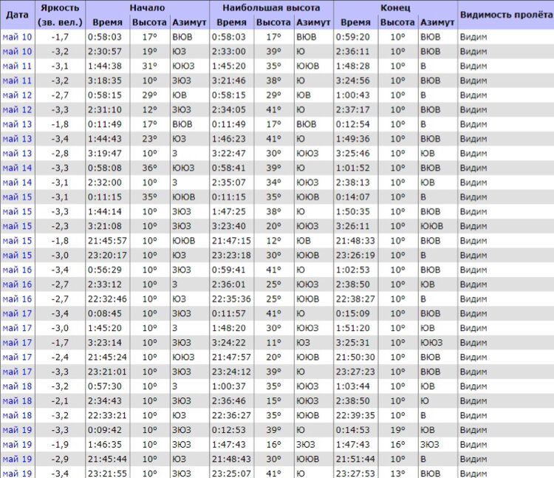Click the май 15 link in the 23:20:17 row
Image resolution: width=554 pixels, height=478 pixels.
coord(17,256)
